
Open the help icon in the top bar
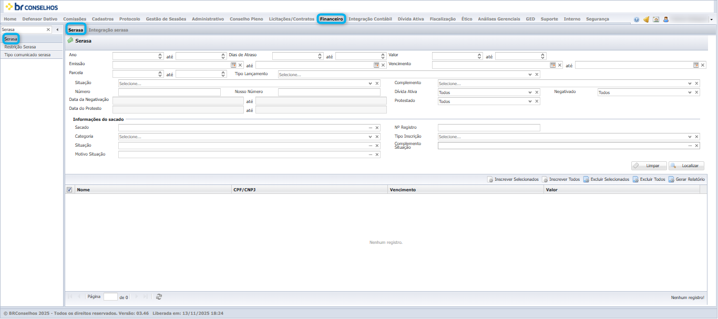[x=637, y=19]
